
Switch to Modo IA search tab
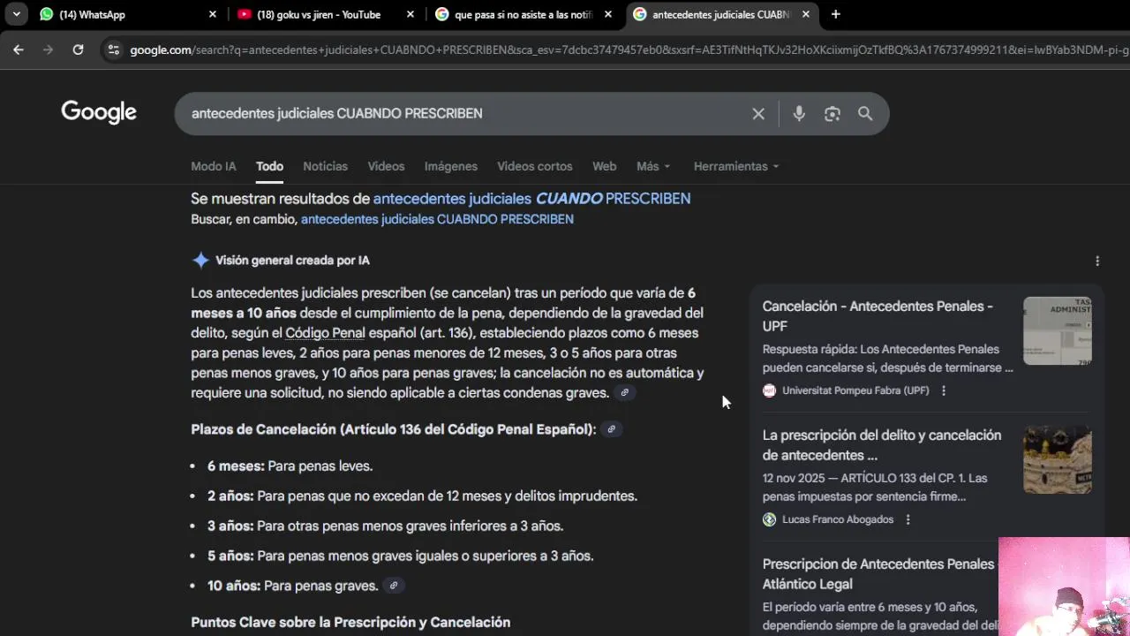pyautogui.click(x=214, y=166)
